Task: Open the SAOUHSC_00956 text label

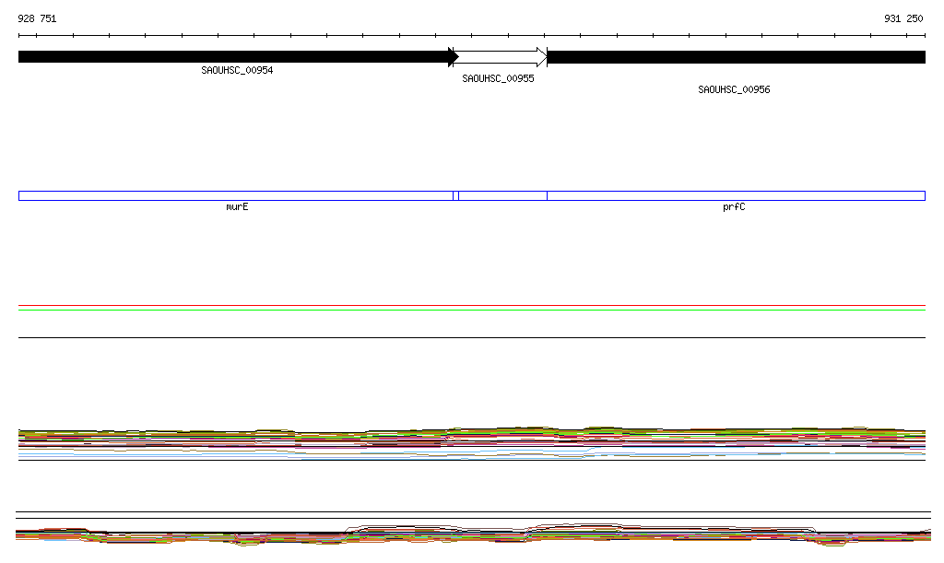Action: tap(734, 90)
